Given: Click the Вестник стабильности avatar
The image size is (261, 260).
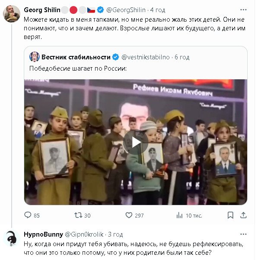Looking at the screenshot, I should (x=35, y=57).
